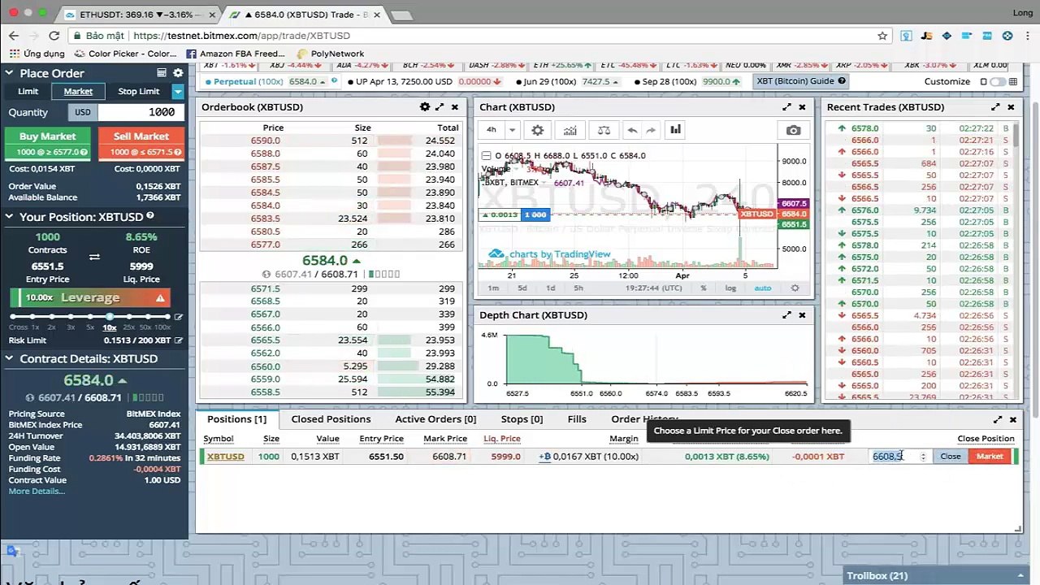Switch to Stops tab
Viewport: 1040px width, 585px height.
click(x=522, y=419)
